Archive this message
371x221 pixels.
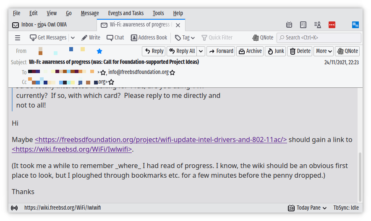point(250,51)
